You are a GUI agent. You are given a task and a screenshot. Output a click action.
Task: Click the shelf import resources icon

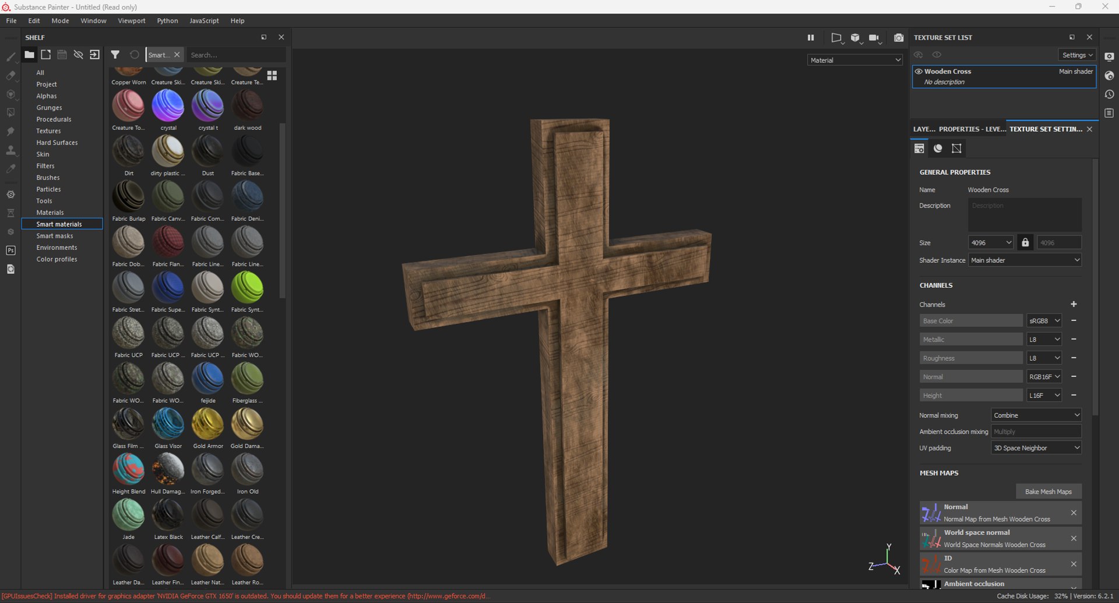coord(94,55)
